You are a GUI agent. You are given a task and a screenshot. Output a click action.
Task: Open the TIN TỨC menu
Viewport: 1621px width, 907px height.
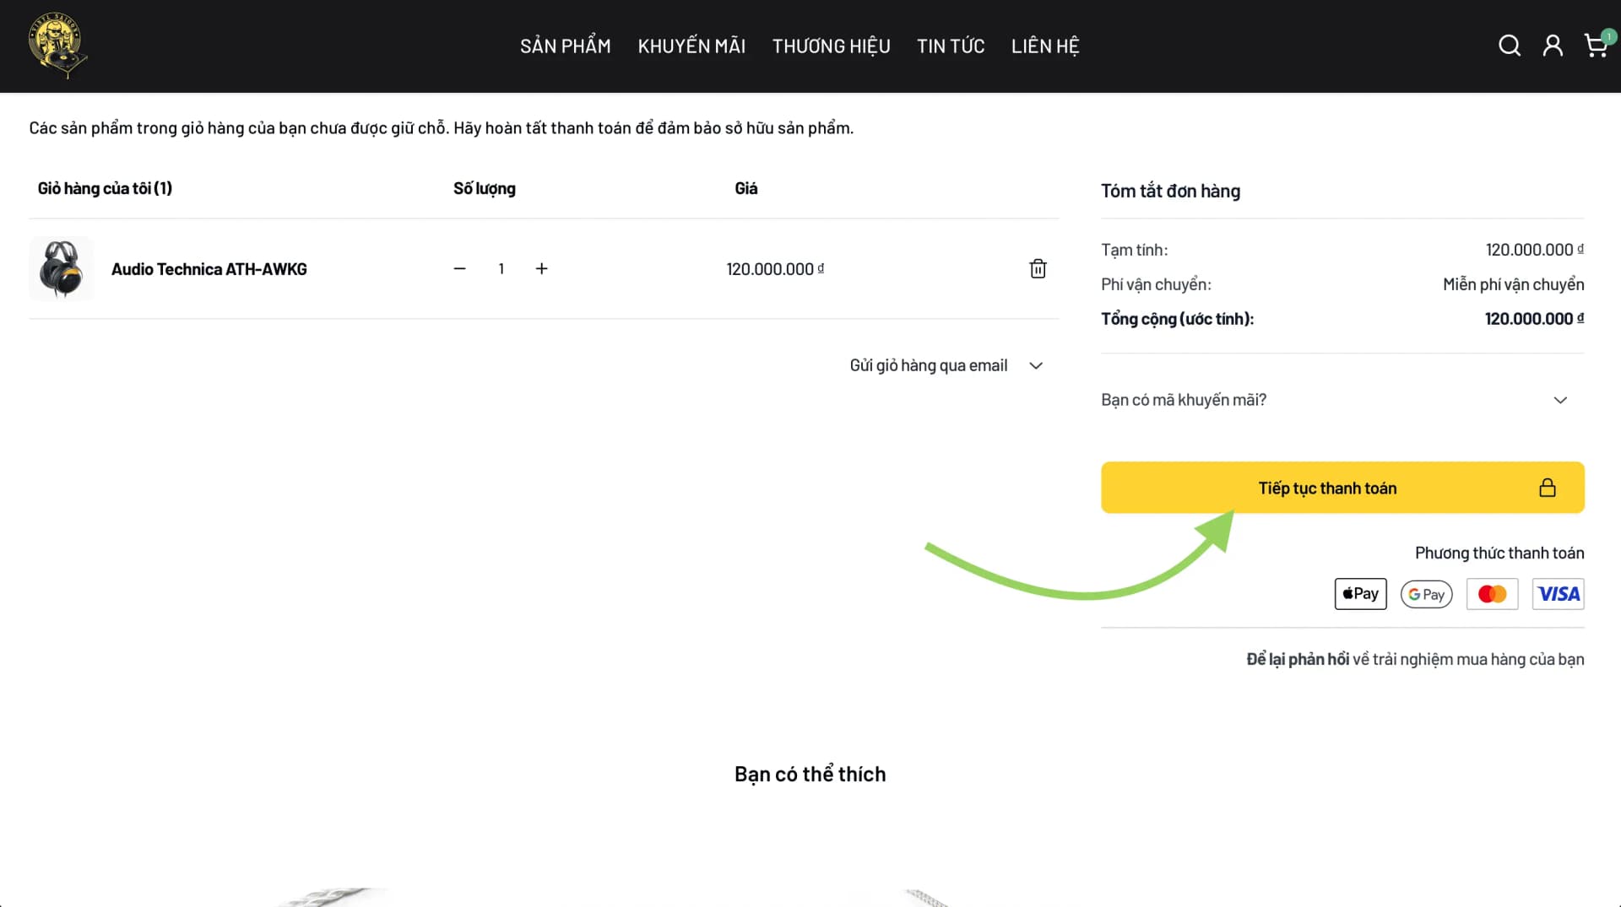pyautogui.click(x=951, y=46)
